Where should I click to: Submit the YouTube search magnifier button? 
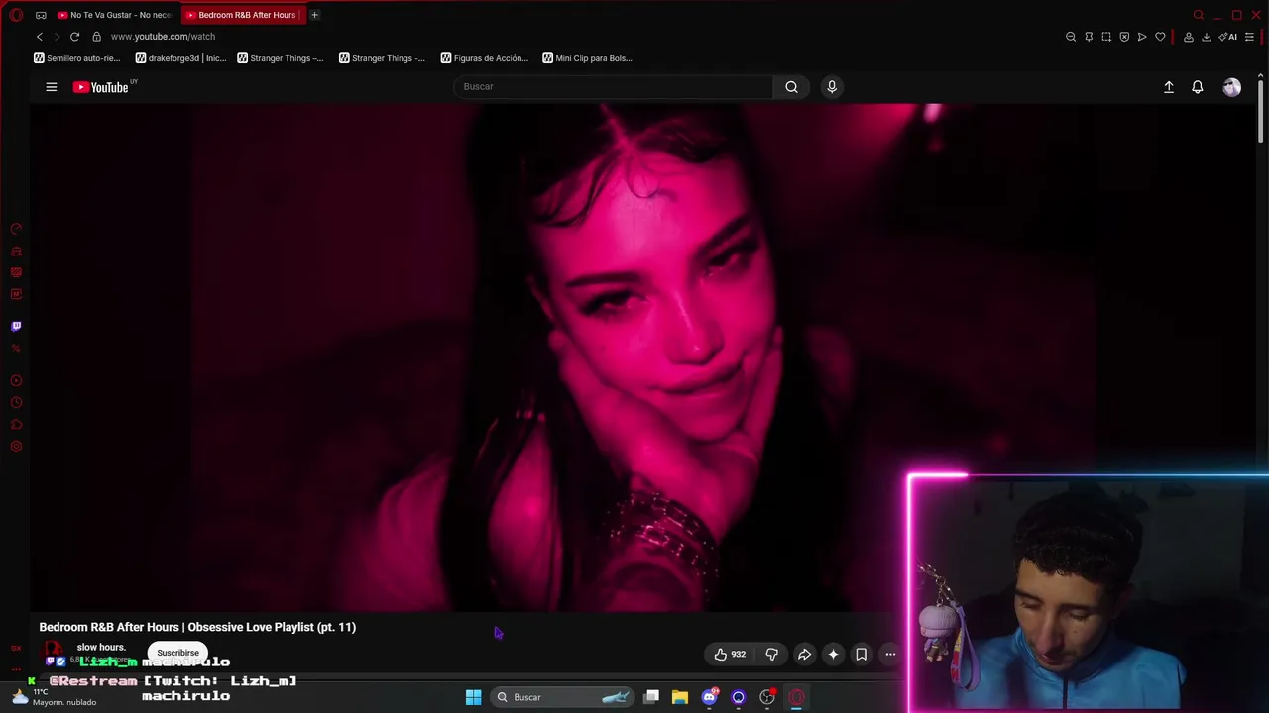pyautogui.click(x=791, y=87)
